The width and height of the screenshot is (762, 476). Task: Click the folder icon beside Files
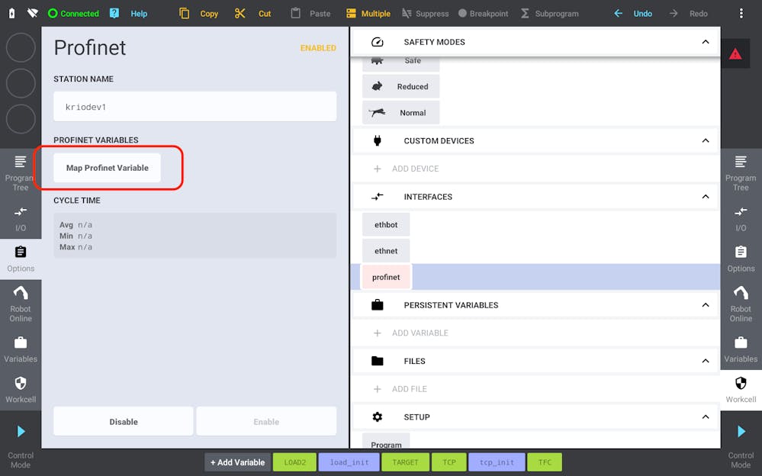(377, 361)
